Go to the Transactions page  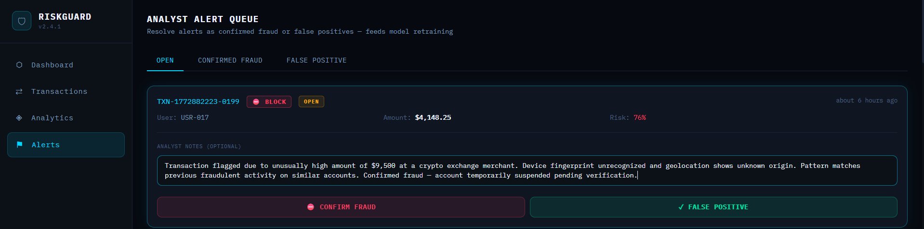[x=59, y=91]
